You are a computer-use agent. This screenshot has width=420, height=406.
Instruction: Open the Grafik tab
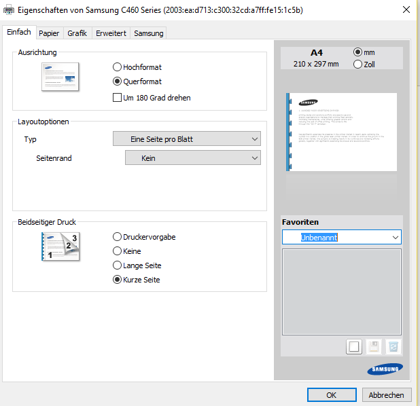click(77, 33)
